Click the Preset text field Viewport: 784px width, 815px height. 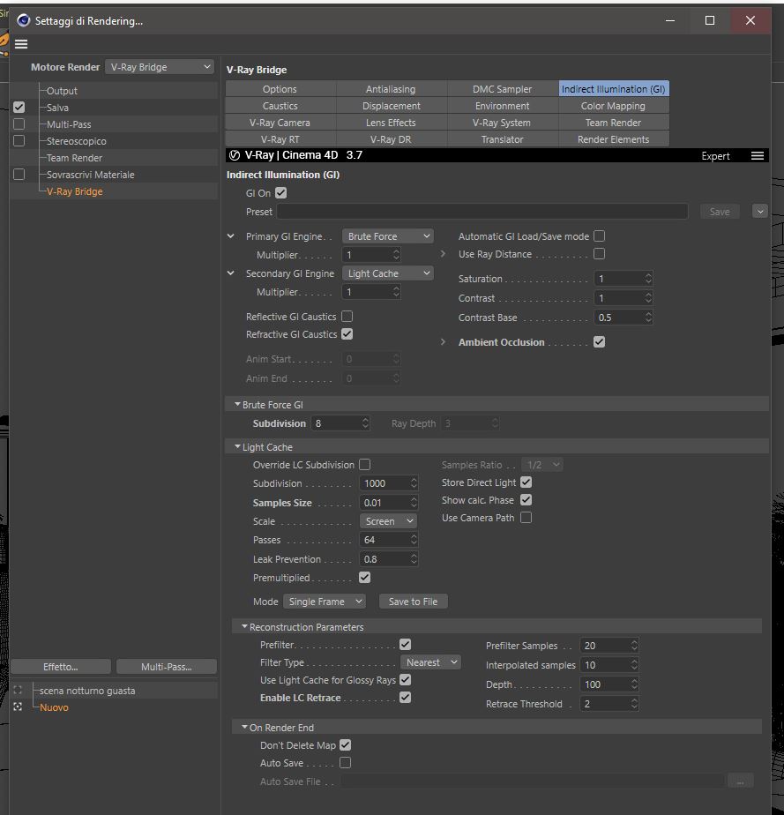pos(482,212)
